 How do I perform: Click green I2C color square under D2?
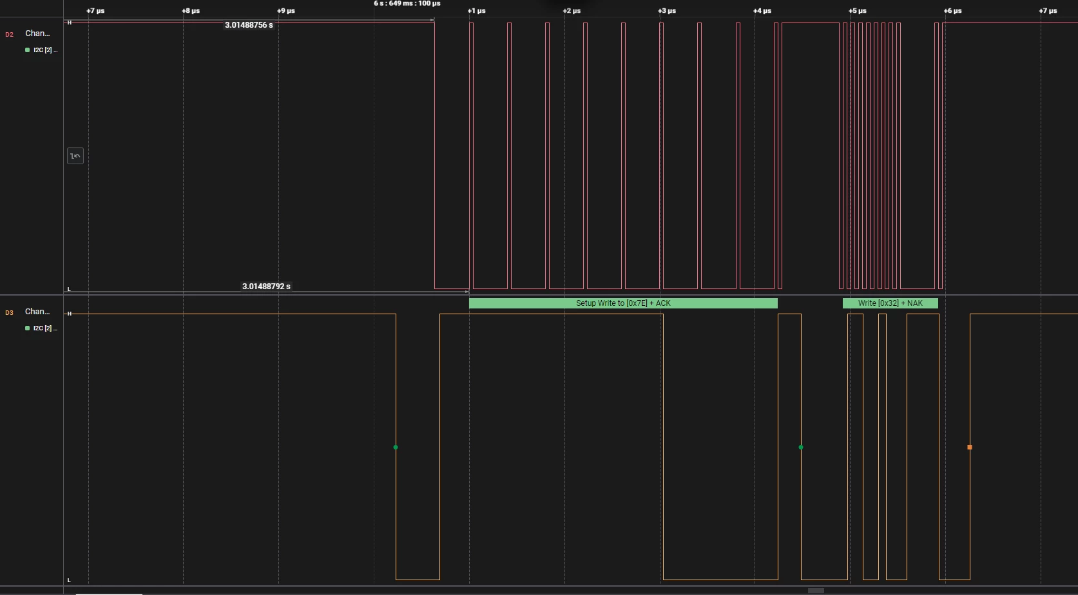click(x=27, y=50)
